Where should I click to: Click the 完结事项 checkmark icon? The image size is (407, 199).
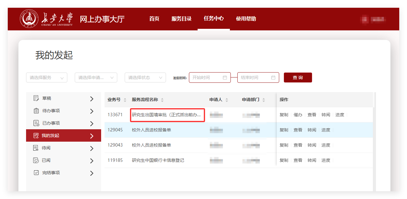[36, 173]
